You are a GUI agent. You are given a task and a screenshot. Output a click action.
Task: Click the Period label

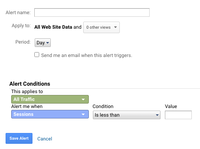point(23,42)
